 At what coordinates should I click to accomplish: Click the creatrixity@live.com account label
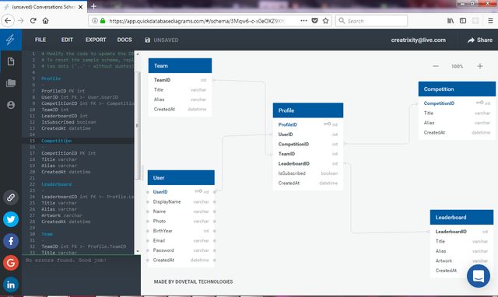[419, 40]
